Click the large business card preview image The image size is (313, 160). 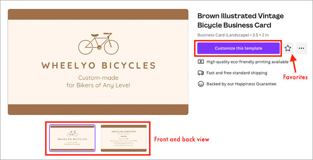click(98, 62)
